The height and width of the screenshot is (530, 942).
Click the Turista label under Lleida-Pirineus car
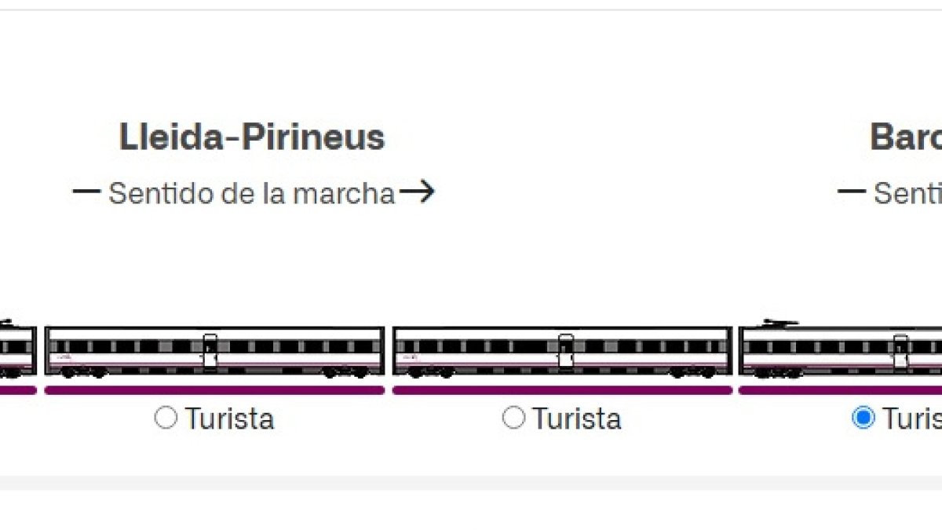click(x=229, y=419)
